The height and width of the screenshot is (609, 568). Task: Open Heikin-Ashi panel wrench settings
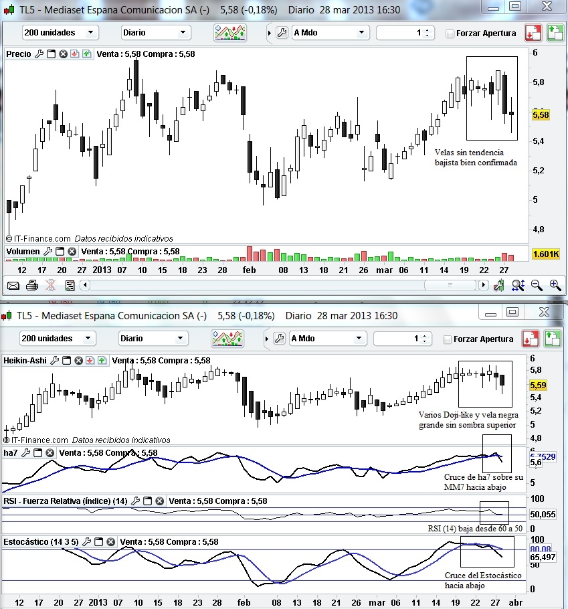point(55,361)
